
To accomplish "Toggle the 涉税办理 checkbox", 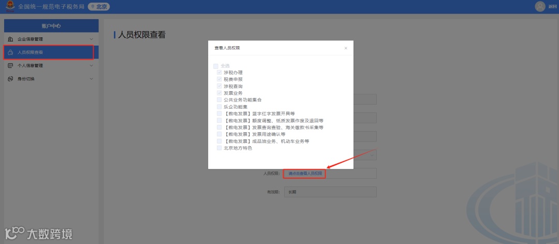I will 219,73.
